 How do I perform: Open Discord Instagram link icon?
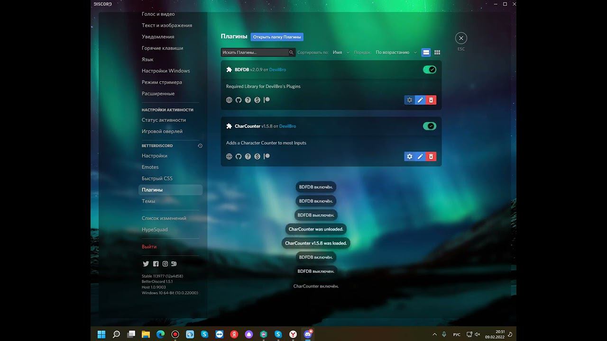coord(165,264)
